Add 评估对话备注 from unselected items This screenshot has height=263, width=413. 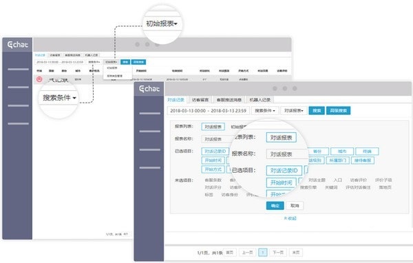(x=358, y=187)
